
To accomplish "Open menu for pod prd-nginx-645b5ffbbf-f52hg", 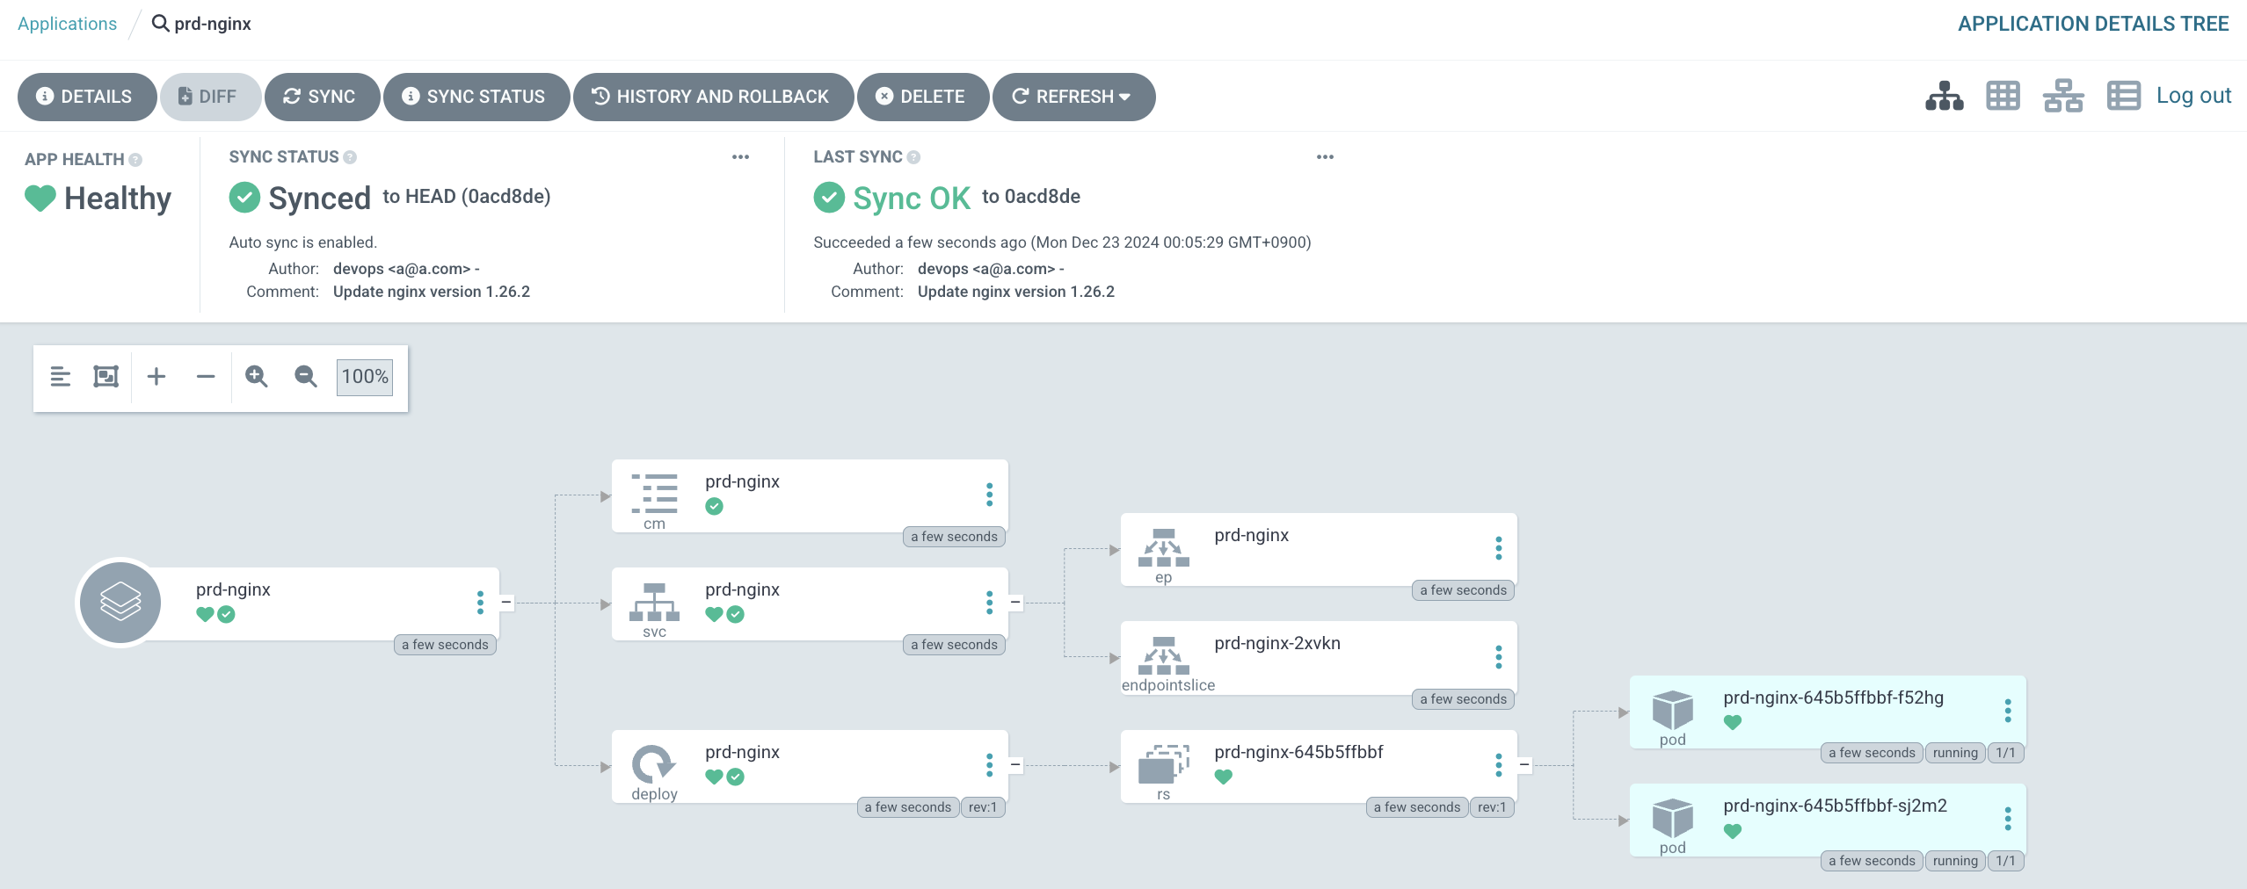I will click(2007, 711).
